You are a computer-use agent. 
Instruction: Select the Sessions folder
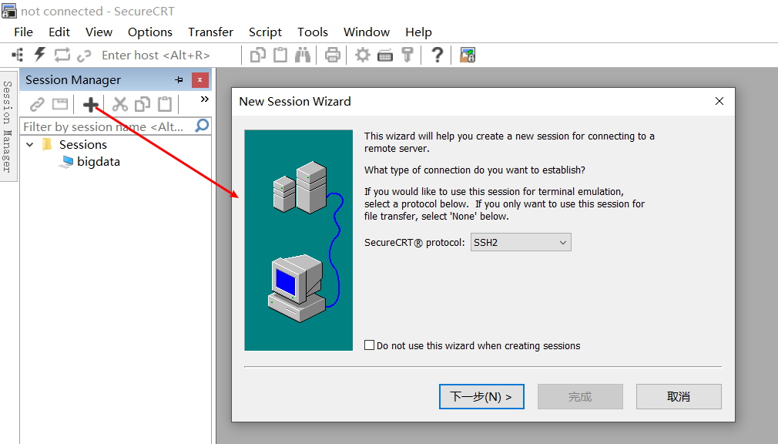coord(83,144)
